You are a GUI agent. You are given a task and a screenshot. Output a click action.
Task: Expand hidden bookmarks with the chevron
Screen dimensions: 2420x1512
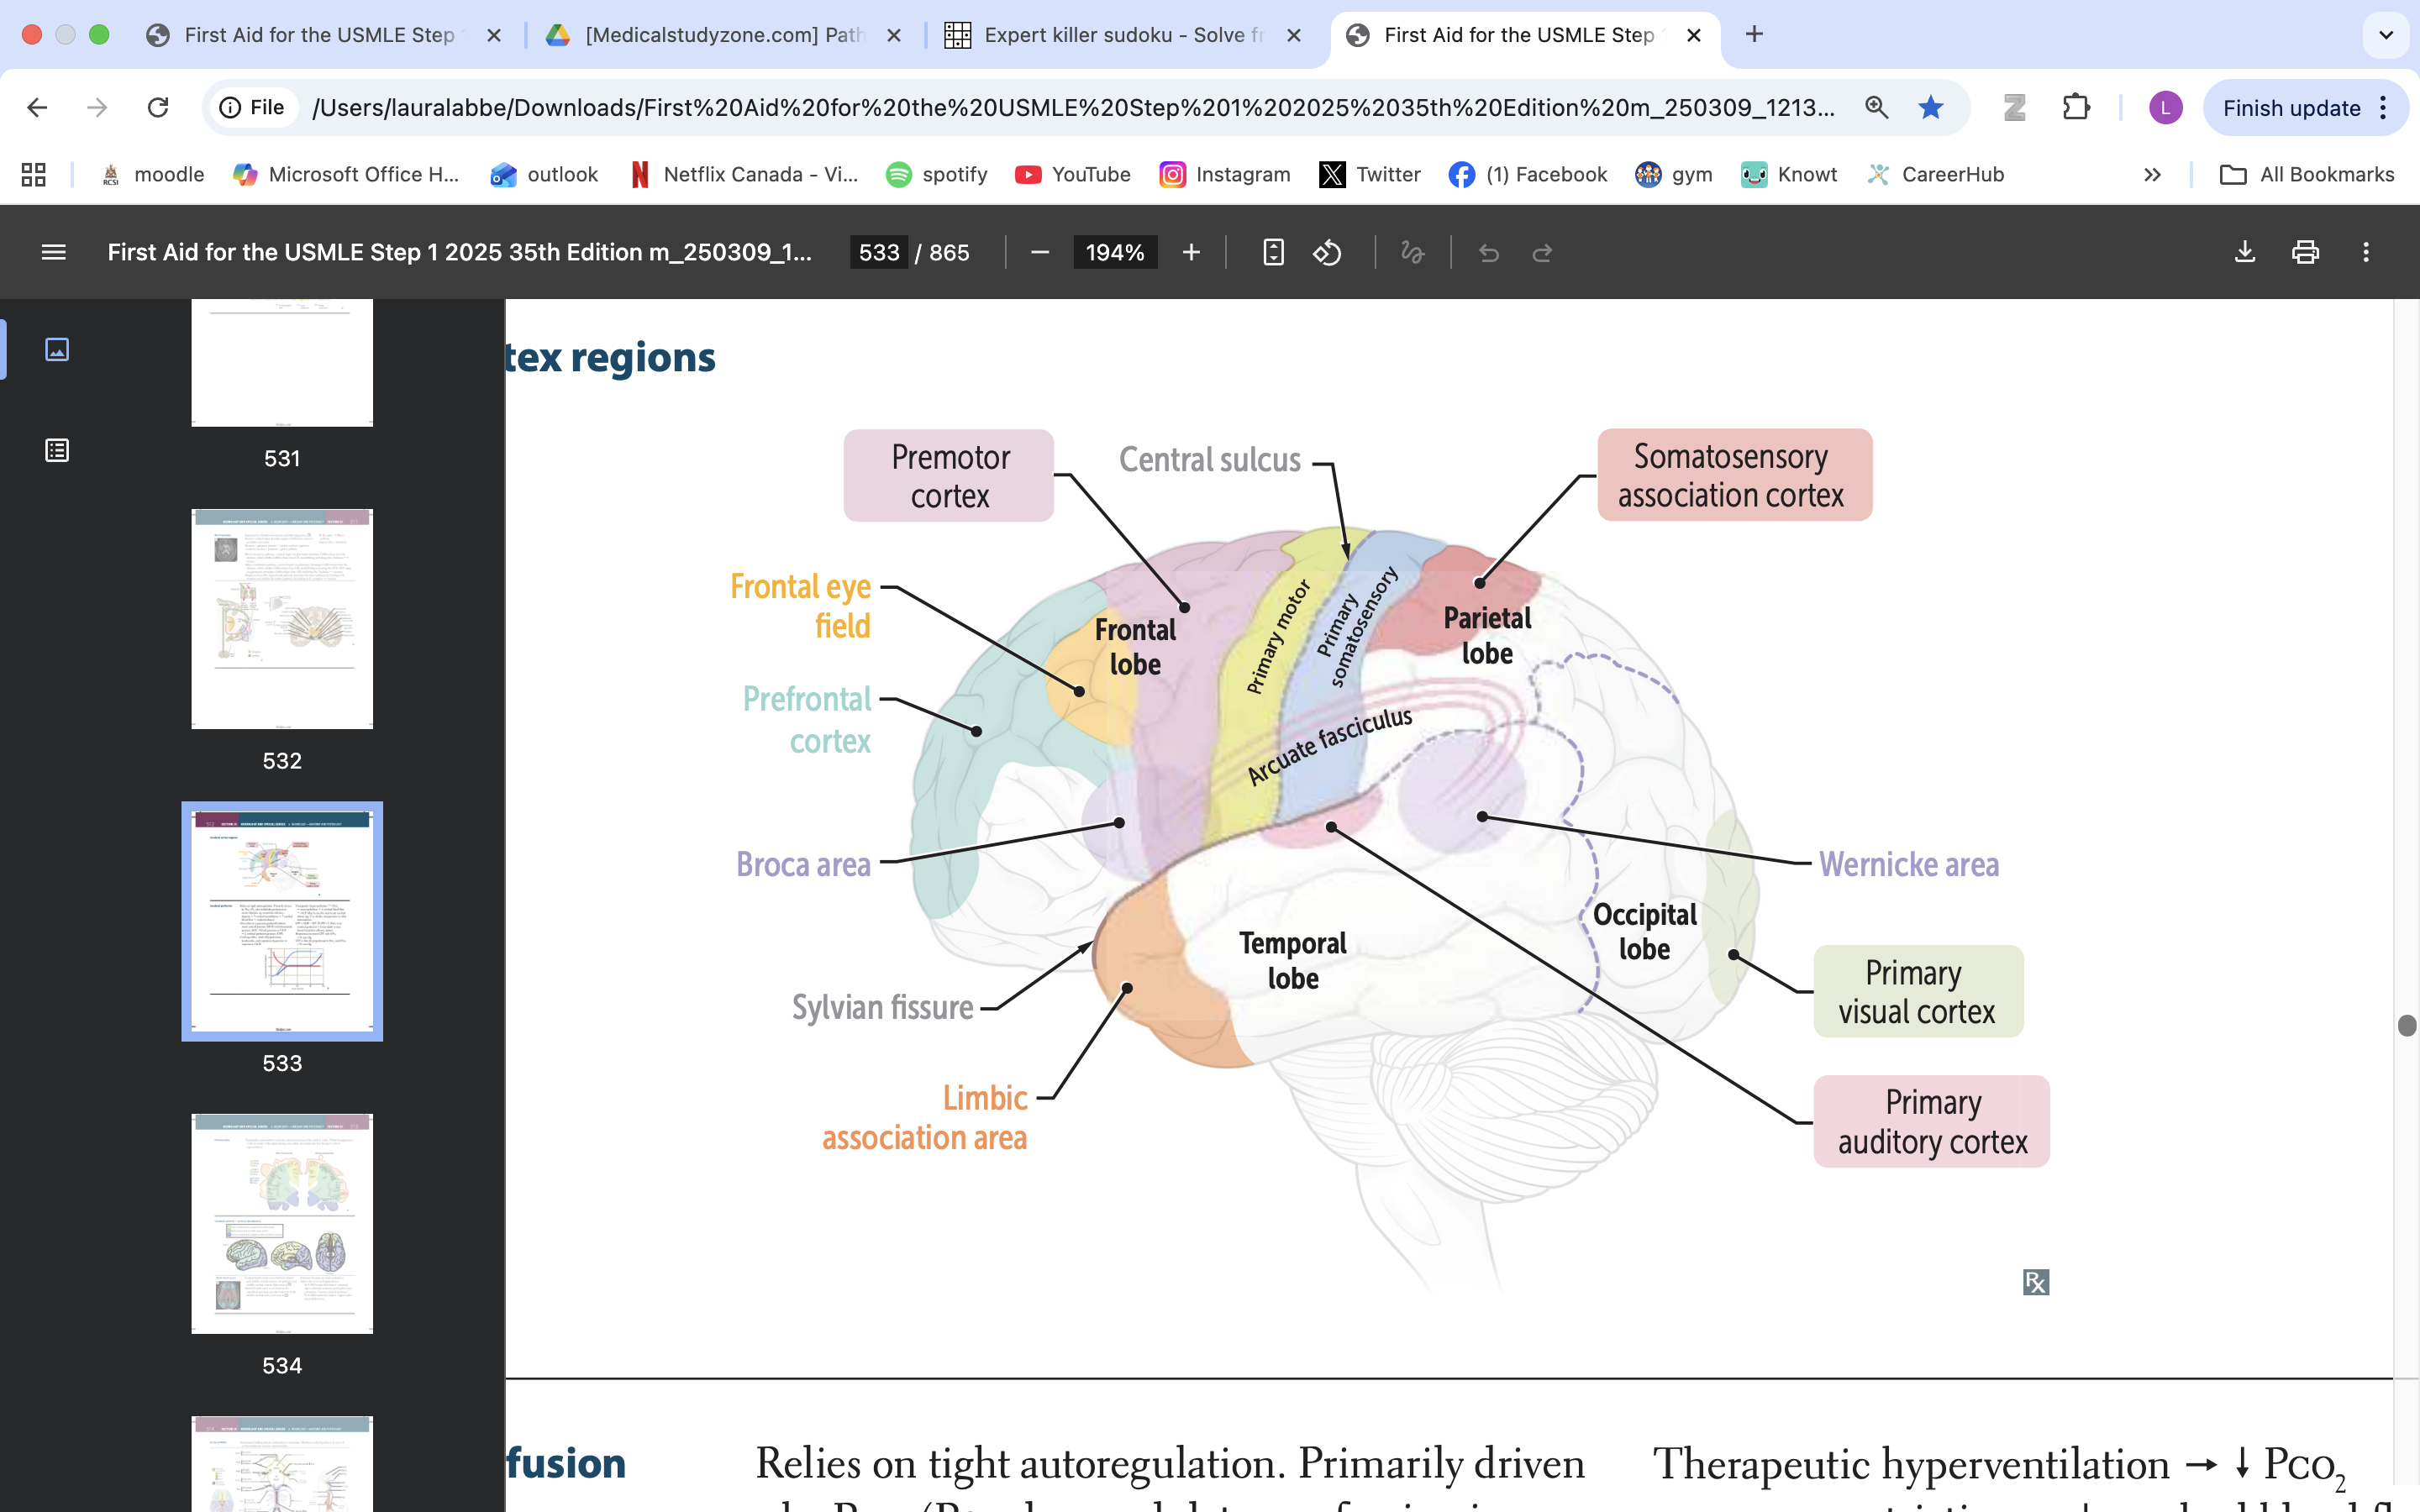2152,174
